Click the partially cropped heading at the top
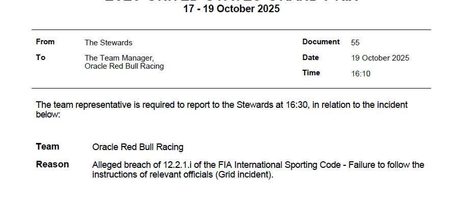 (x=231, y=1)
